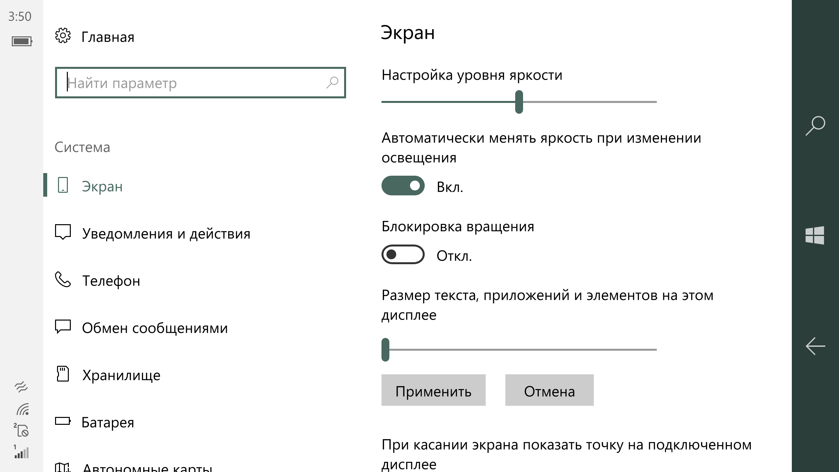Viewport: 839px width, 472px height.
Task: Click the Телефон handset icon
Action: tap(63, 280)
